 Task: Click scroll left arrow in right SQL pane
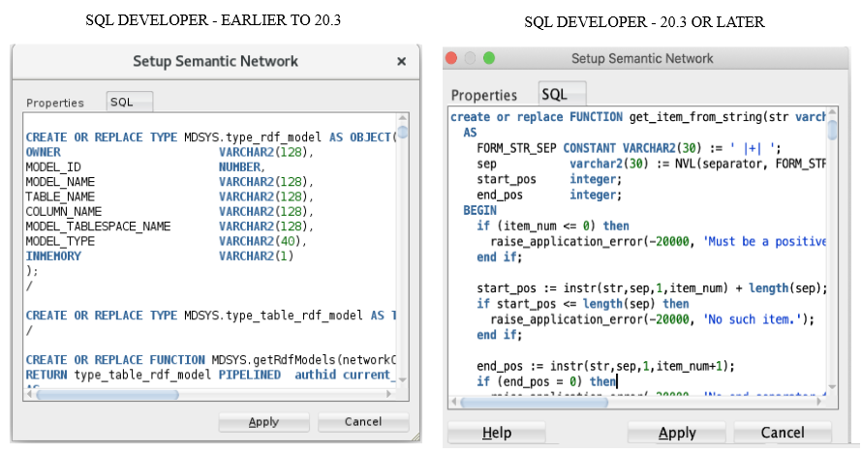pos(454,402)
